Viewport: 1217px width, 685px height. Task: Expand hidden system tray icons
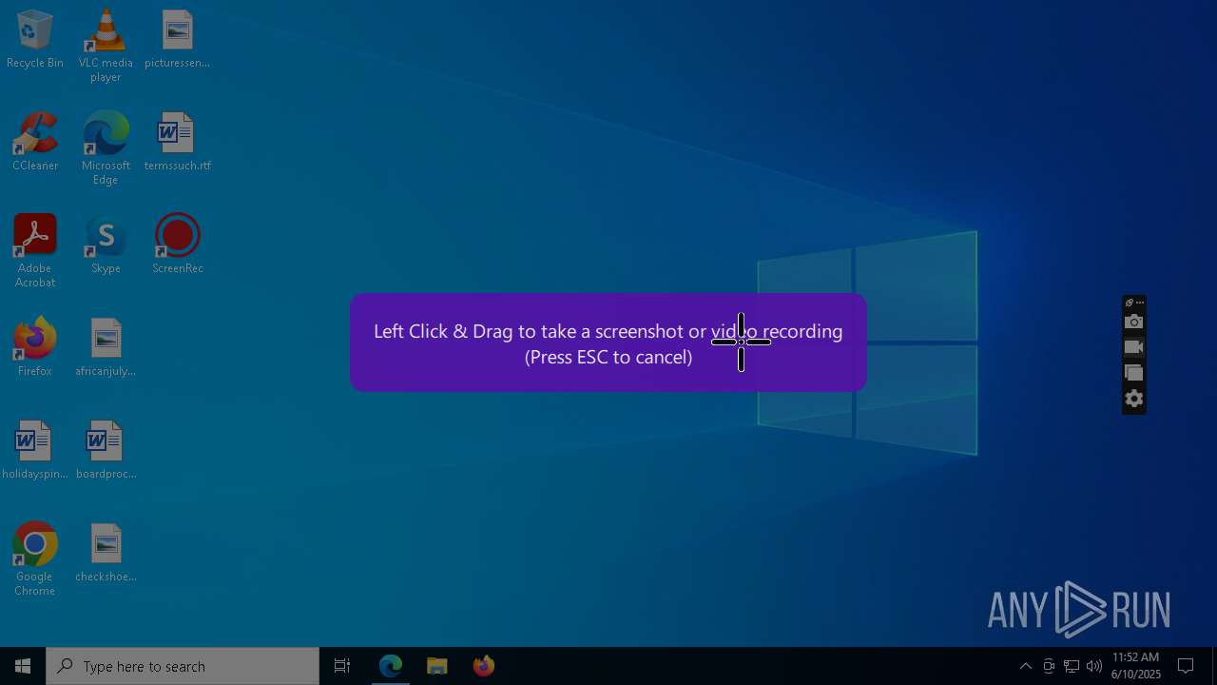(1026, 666)
